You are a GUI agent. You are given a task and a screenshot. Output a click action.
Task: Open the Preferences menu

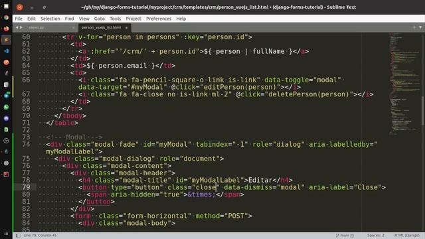(x=159, y=19)
